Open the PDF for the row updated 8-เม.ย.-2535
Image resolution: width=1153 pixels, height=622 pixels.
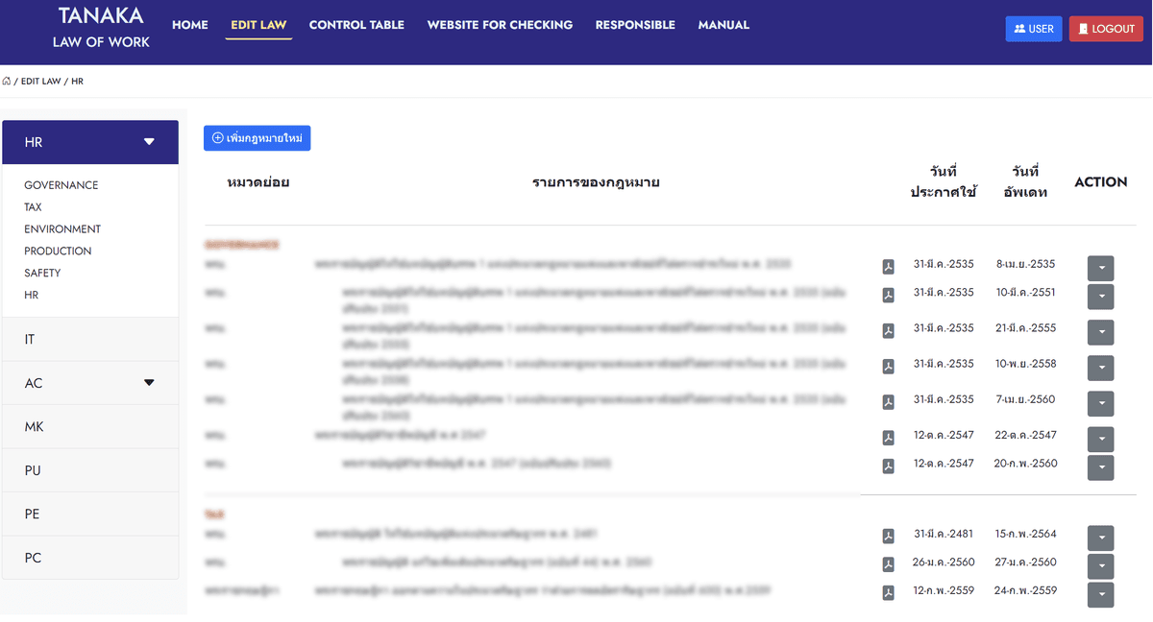889,267
